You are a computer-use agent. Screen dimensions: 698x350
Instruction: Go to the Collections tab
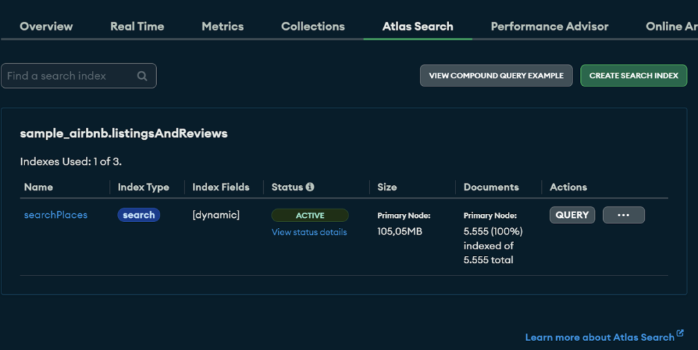pyautogui.click(x=313, y=27)
